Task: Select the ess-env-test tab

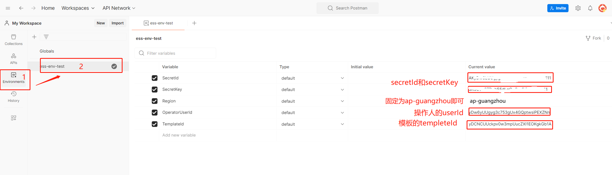Action: (158, 23)
